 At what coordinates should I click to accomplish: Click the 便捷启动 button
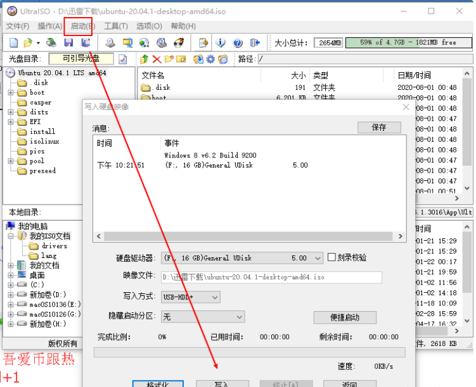click(345, 317)
